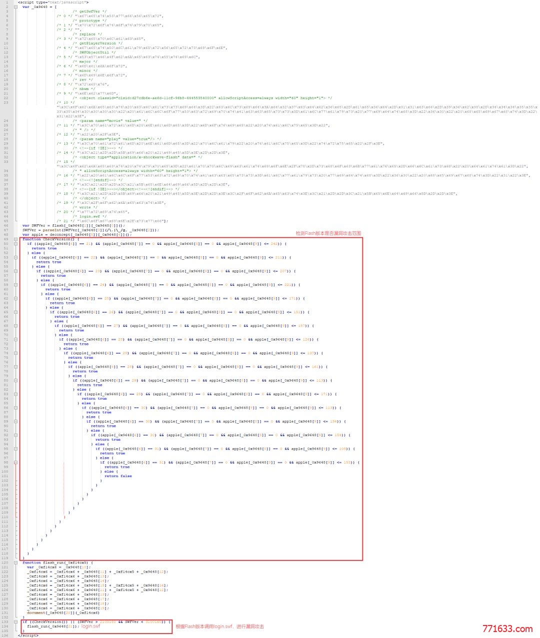Click line number 46 in the gutter
This screenshot has height=638, width=540.
click(6, 226)
